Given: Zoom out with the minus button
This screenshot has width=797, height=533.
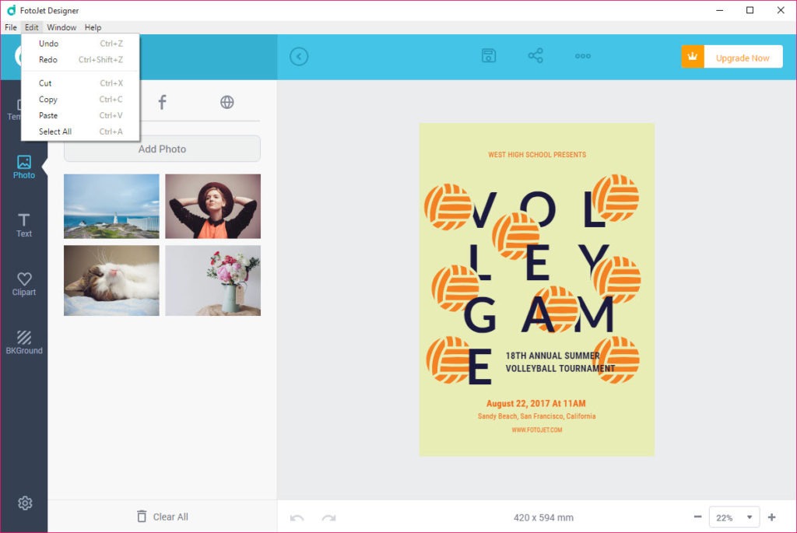Looking at the screenshot, I should 697,517.
